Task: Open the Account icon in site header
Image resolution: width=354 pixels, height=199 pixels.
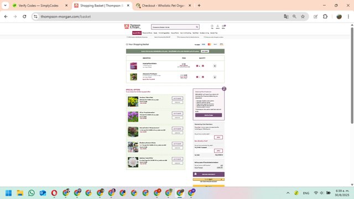Action: [x=217, y=27]
